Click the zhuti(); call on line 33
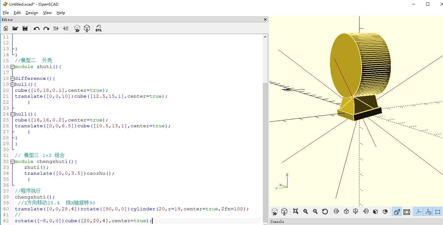Viewport: 443px width, 225px height. pyautogui.click(x=36, y=167)
